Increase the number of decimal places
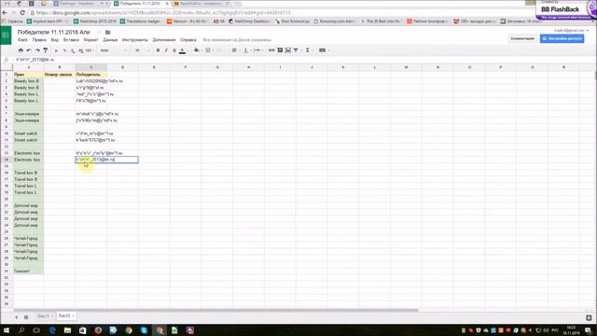Viewport: 597px width, 336px height. [80, 50]
